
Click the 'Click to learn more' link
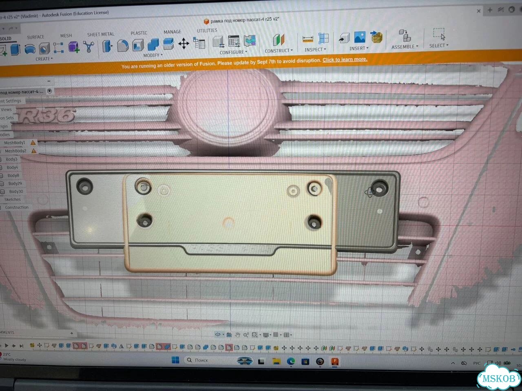click(345, 59)
